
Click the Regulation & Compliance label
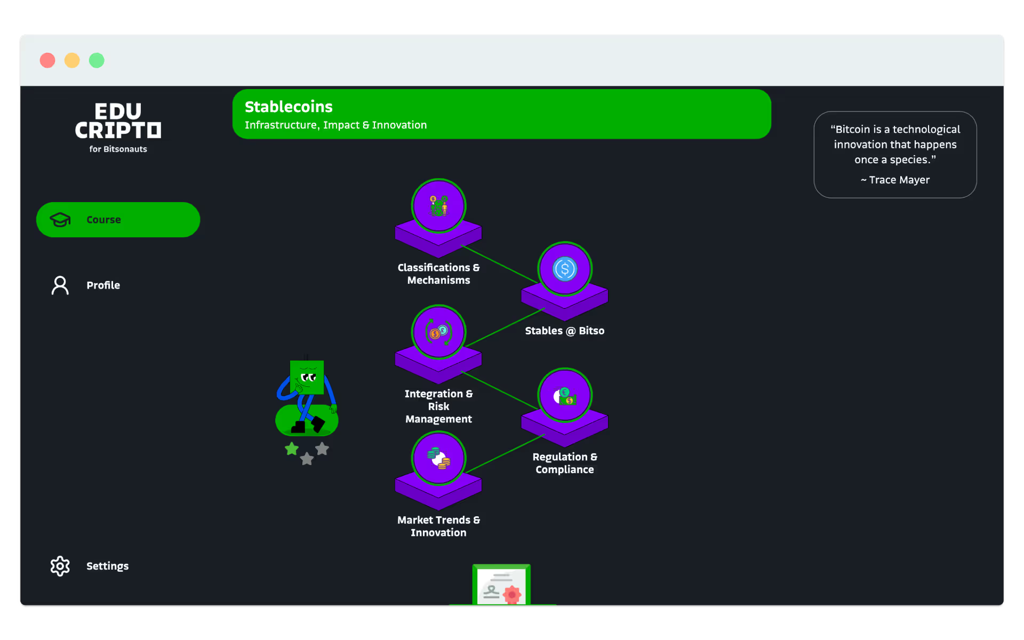pyautogui.click(x=565, y=463)
